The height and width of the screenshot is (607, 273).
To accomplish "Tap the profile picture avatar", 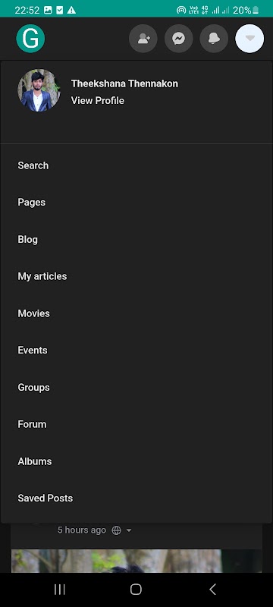I will tap(39, 90).
